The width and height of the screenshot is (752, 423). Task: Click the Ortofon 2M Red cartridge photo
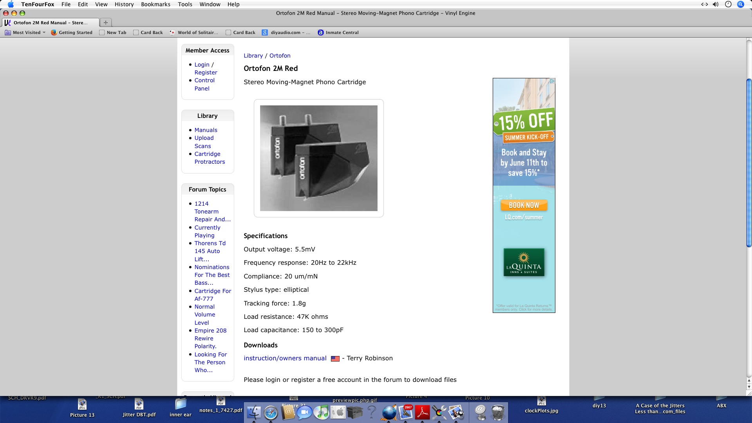click(x=318, y=158)
